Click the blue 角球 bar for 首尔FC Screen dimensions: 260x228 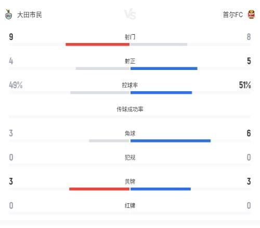click(171, 141)
